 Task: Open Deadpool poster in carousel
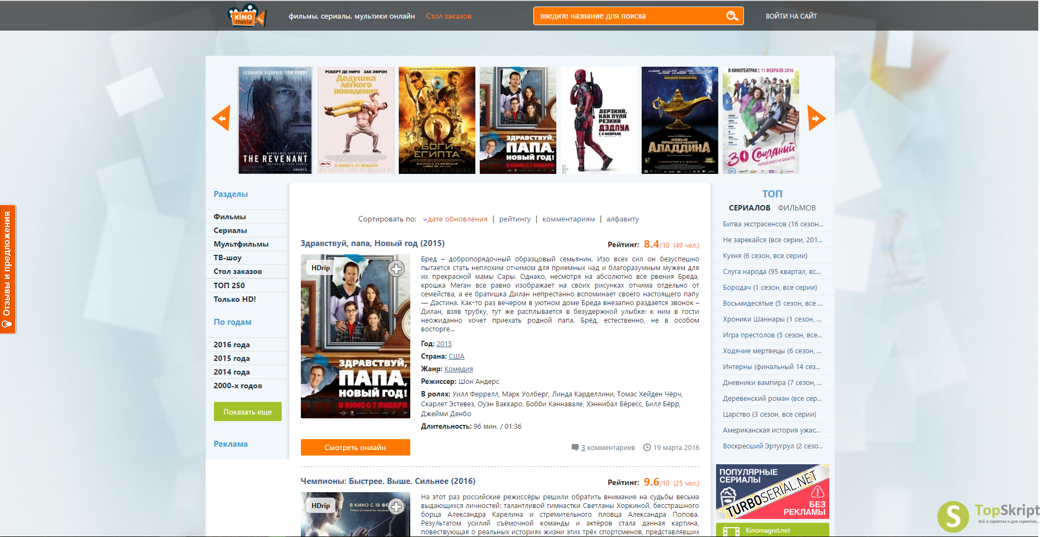click(599, 120)
